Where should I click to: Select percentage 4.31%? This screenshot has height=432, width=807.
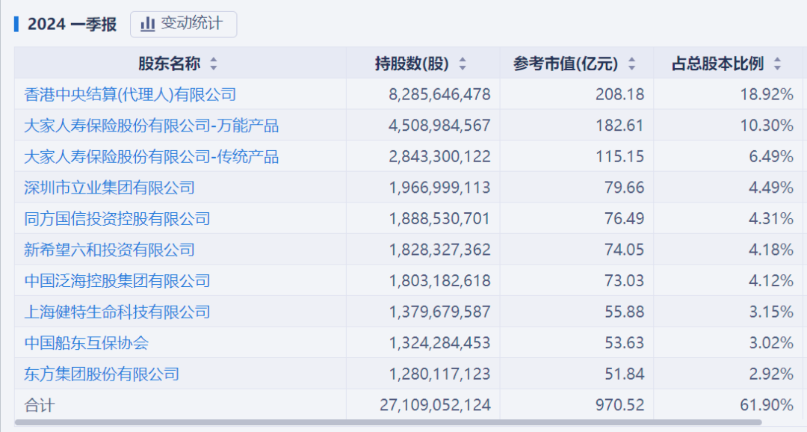pos(771,219)
